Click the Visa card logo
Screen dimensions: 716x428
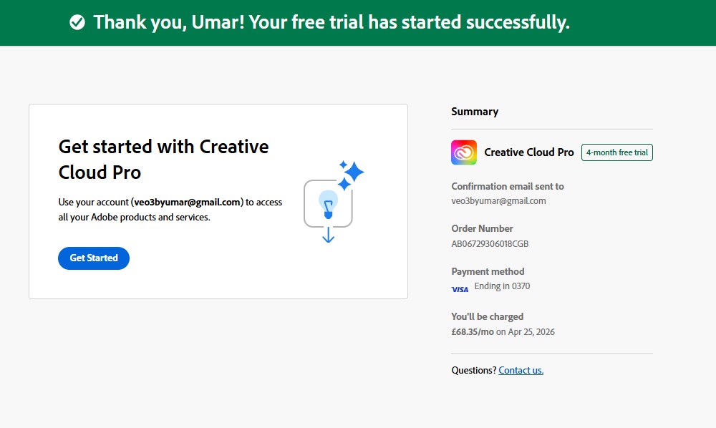tap(460, 289)
